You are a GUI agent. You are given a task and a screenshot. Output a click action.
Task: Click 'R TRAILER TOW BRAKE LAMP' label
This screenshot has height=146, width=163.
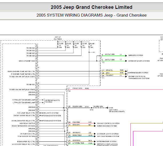pos(24,100)
